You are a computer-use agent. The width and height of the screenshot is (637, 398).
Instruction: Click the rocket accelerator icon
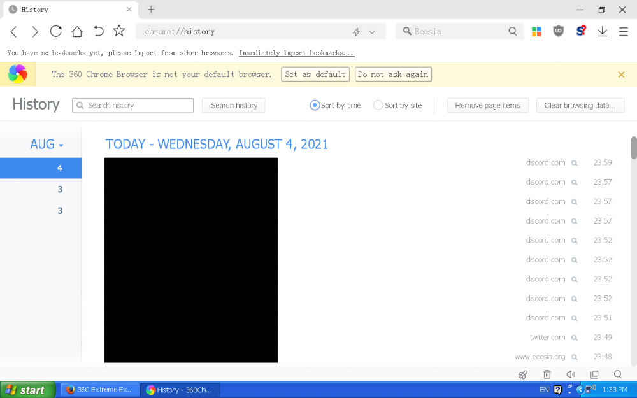click(x=523, y=374)
